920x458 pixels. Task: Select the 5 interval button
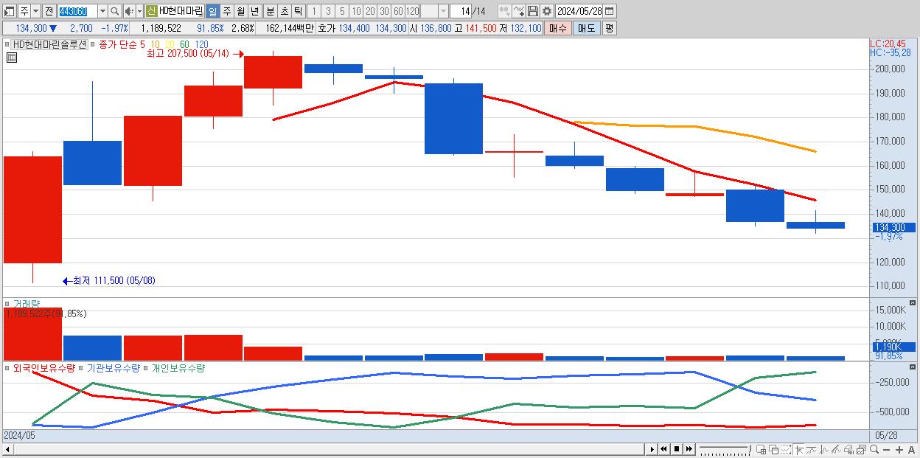point(342,11)
